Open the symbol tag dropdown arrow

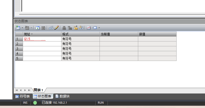tap(99, 28)
